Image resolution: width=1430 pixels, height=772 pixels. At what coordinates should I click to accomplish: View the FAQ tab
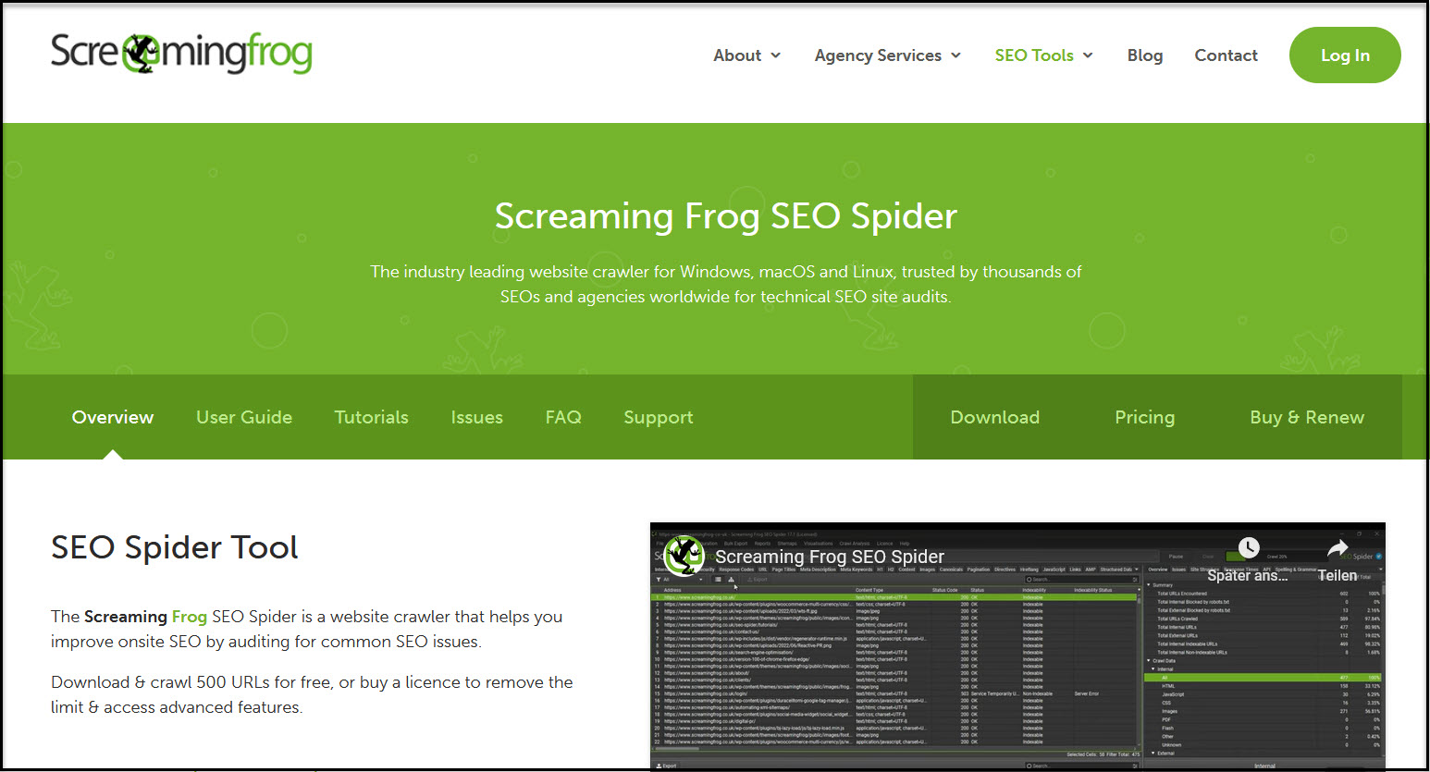[563, 417]
